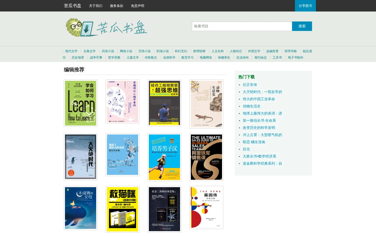Browse the 生活休闲 category
Viewport: 376px width, 236px height.
(x=242, y=58)
